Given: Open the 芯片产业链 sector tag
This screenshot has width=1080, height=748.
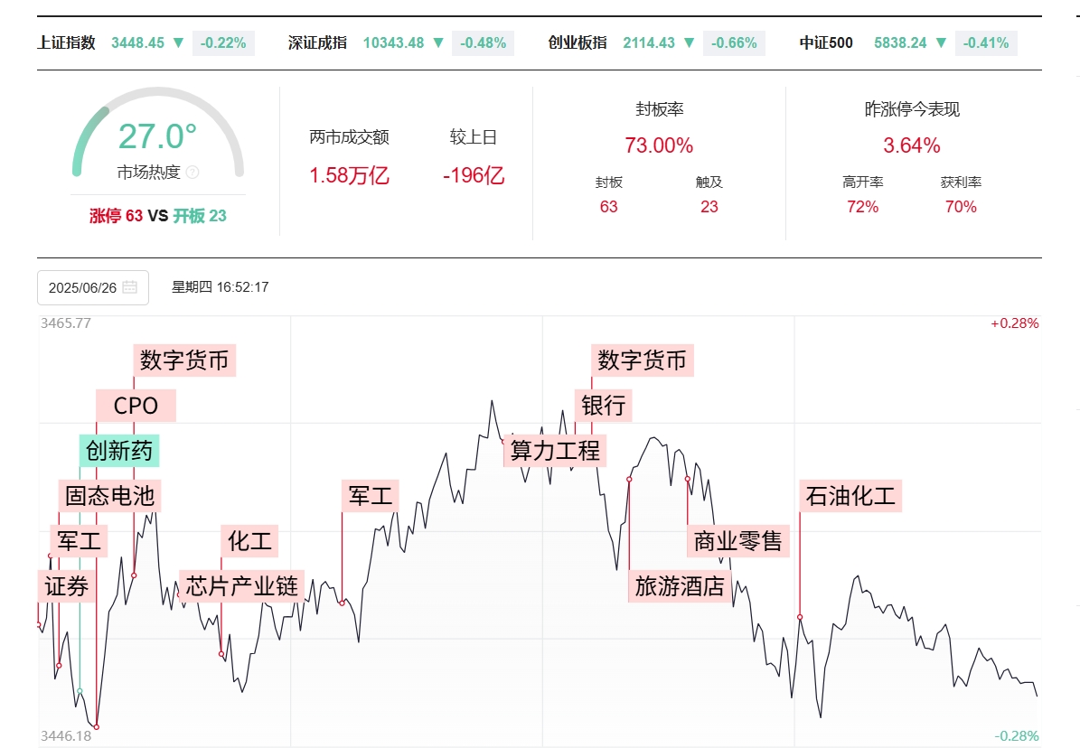Looking at the screenshot, I should [x=241, y=586].
